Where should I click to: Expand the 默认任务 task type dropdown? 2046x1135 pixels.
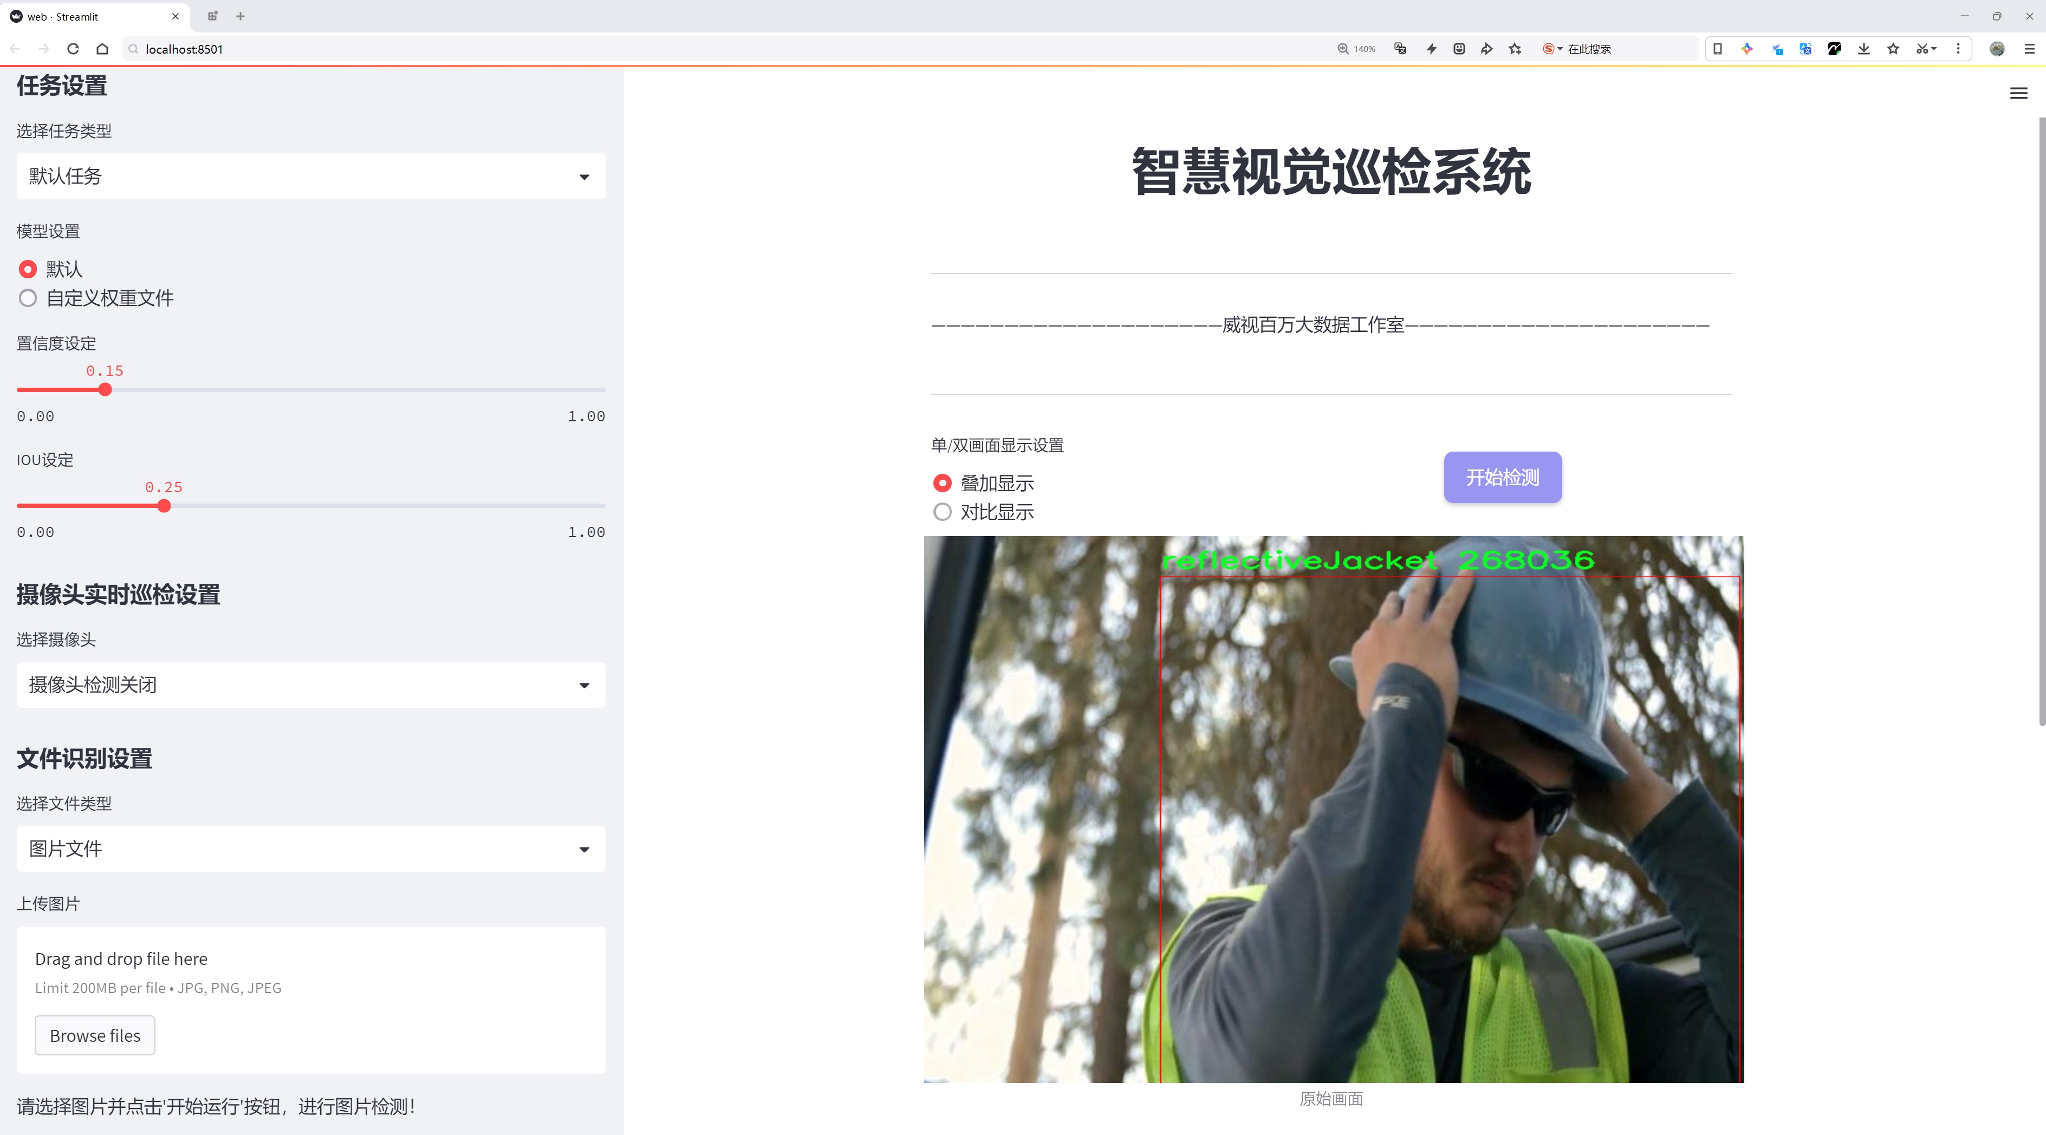coord(310,176)
